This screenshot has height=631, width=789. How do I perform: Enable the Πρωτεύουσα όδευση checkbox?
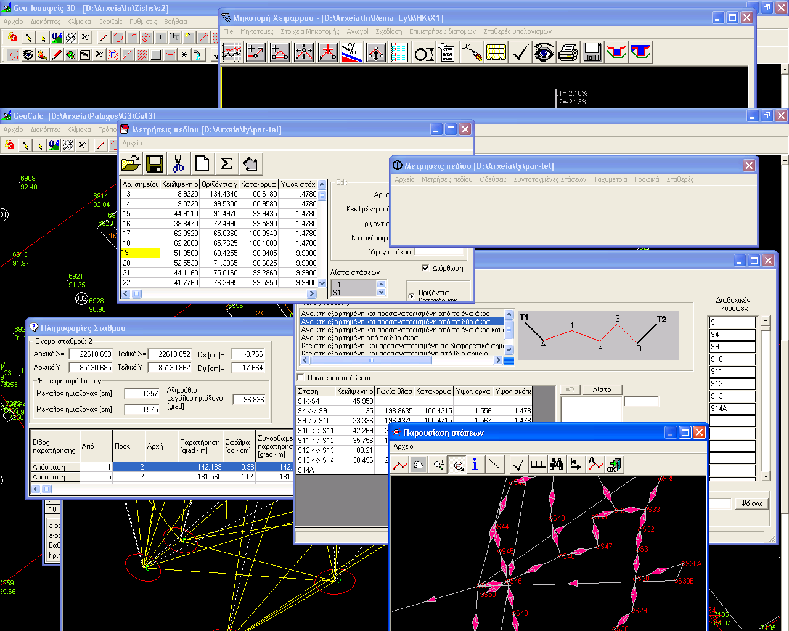[301, 378]
